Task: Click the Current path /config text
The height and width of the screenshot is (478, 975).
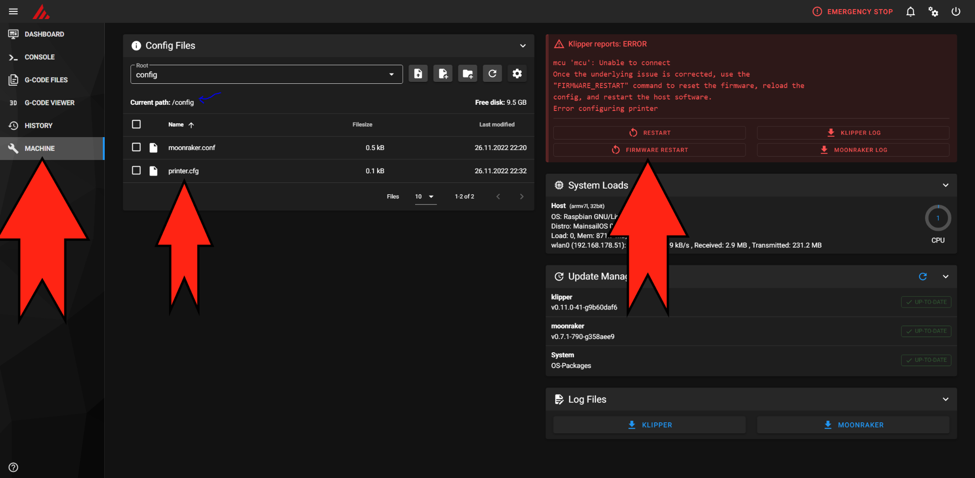Action: [x=162, y=102]
